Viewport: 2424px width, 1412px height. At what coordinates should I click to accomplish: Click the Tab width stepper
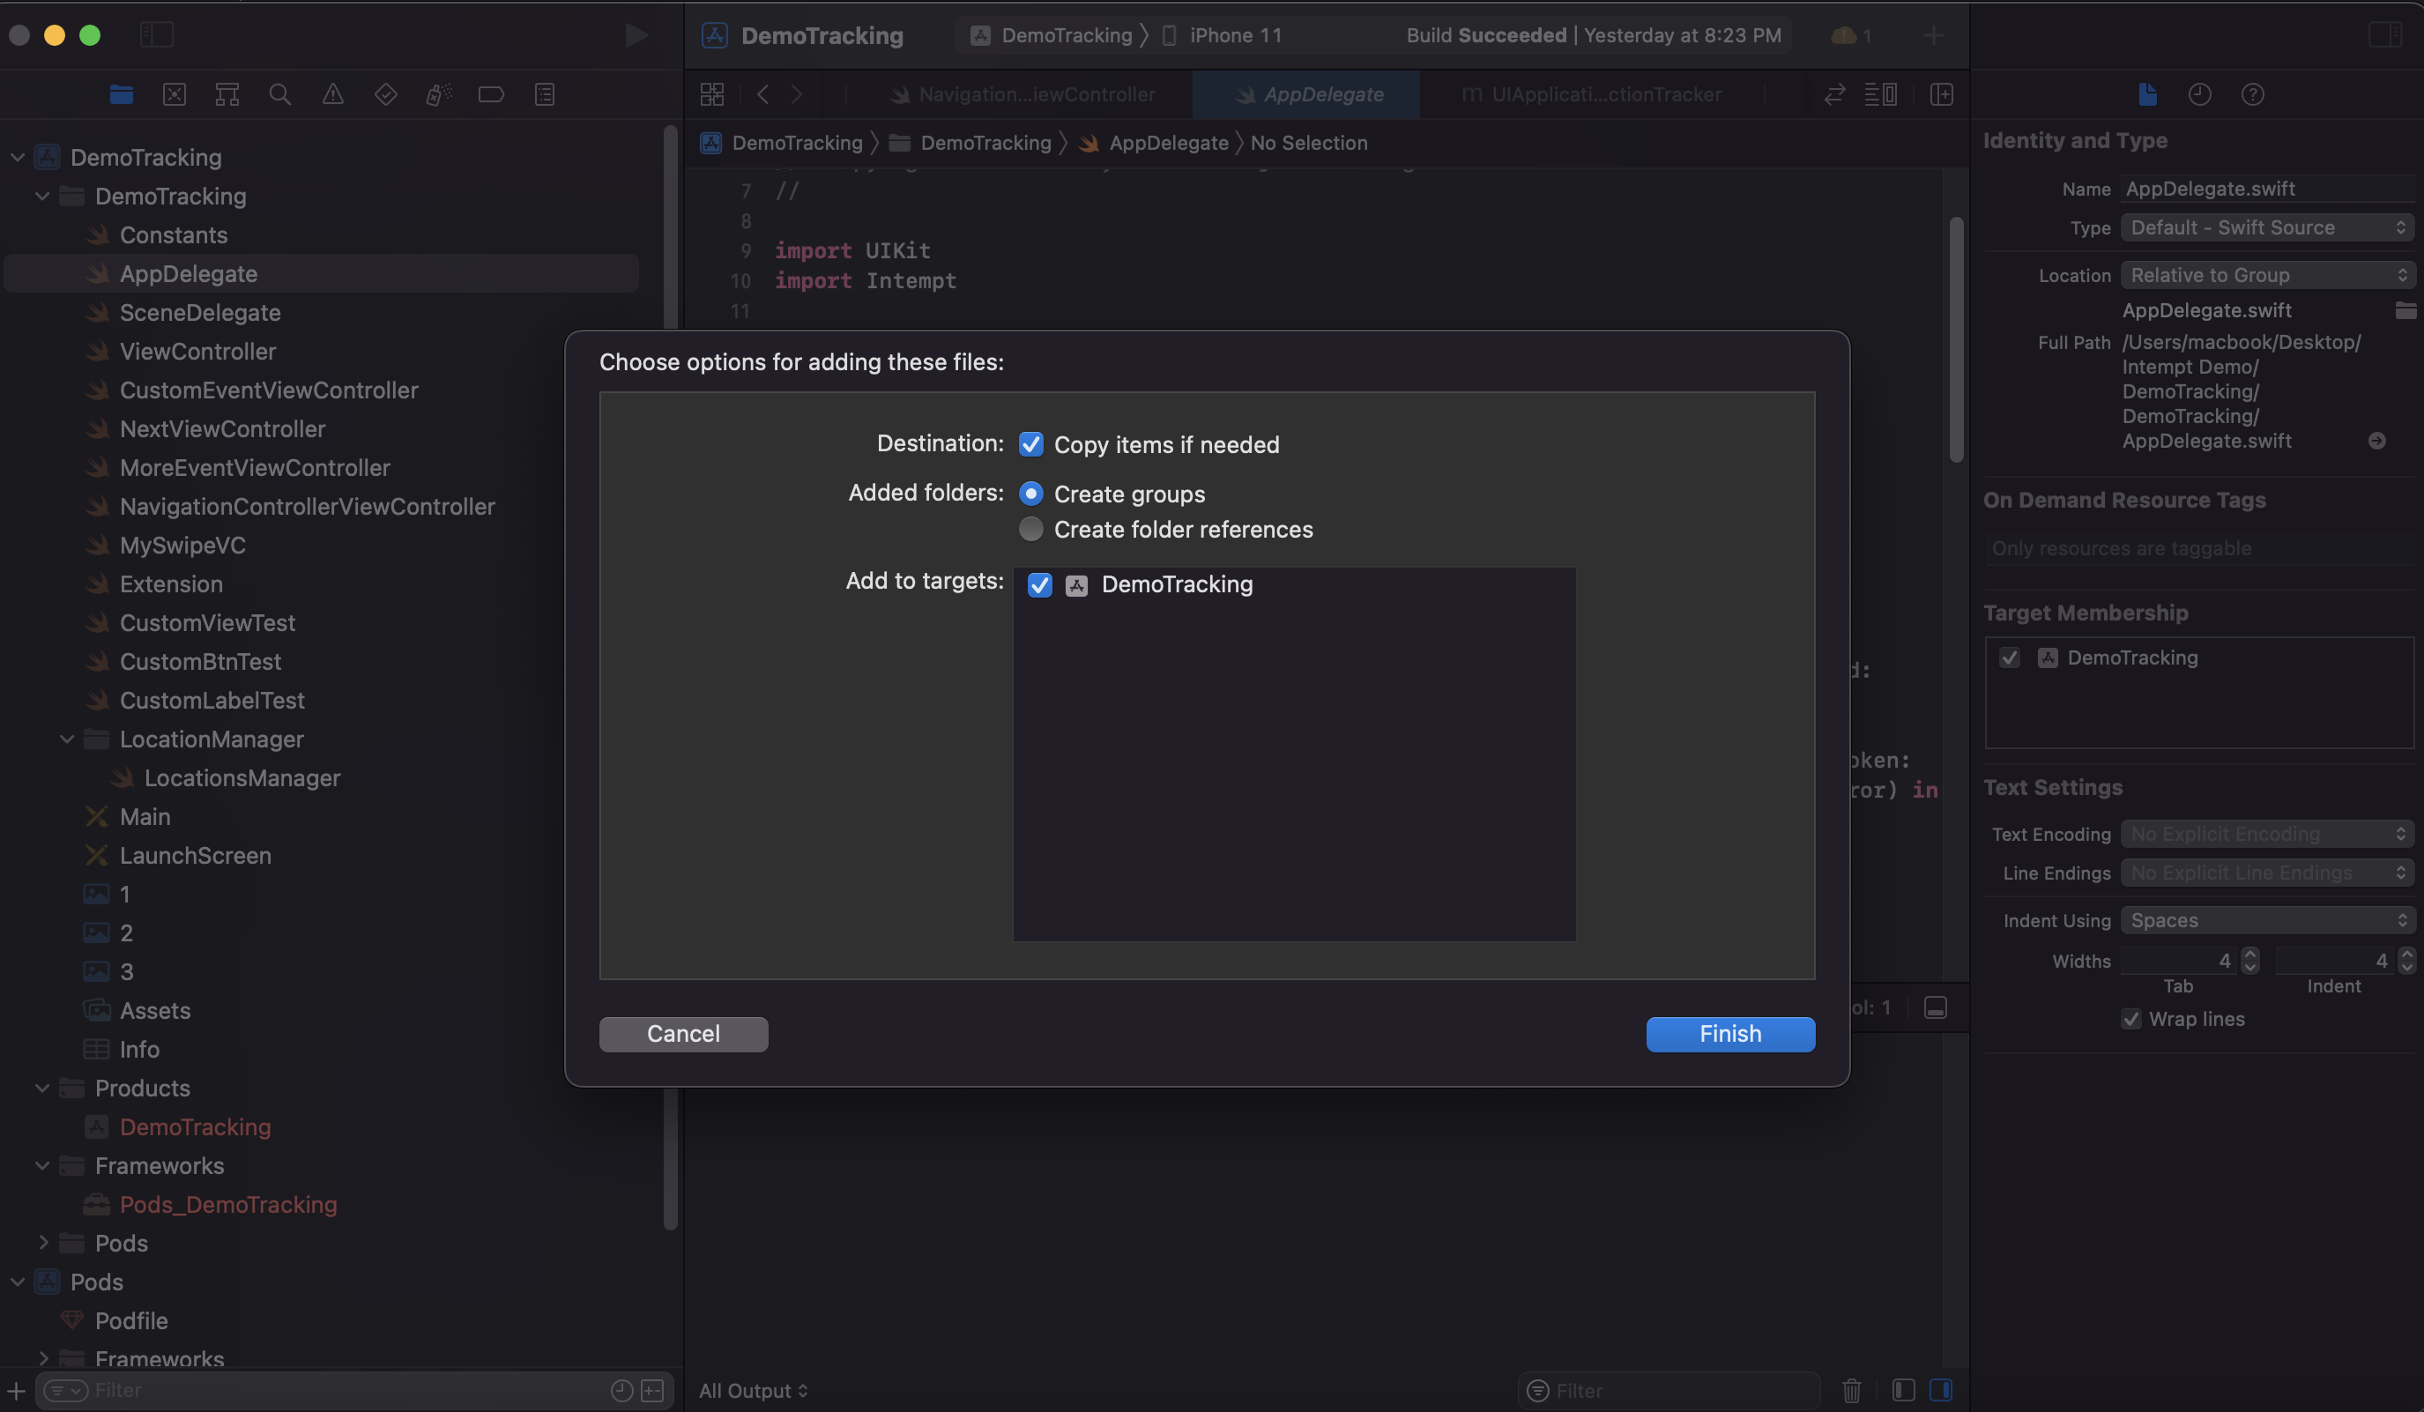tap(2249, 960)
